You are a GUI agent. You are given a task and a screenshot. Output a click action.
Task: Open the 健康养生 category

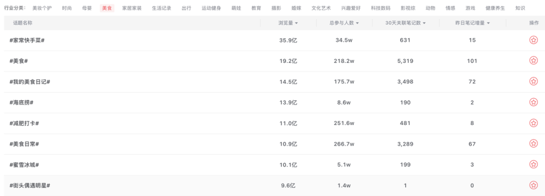496,8
